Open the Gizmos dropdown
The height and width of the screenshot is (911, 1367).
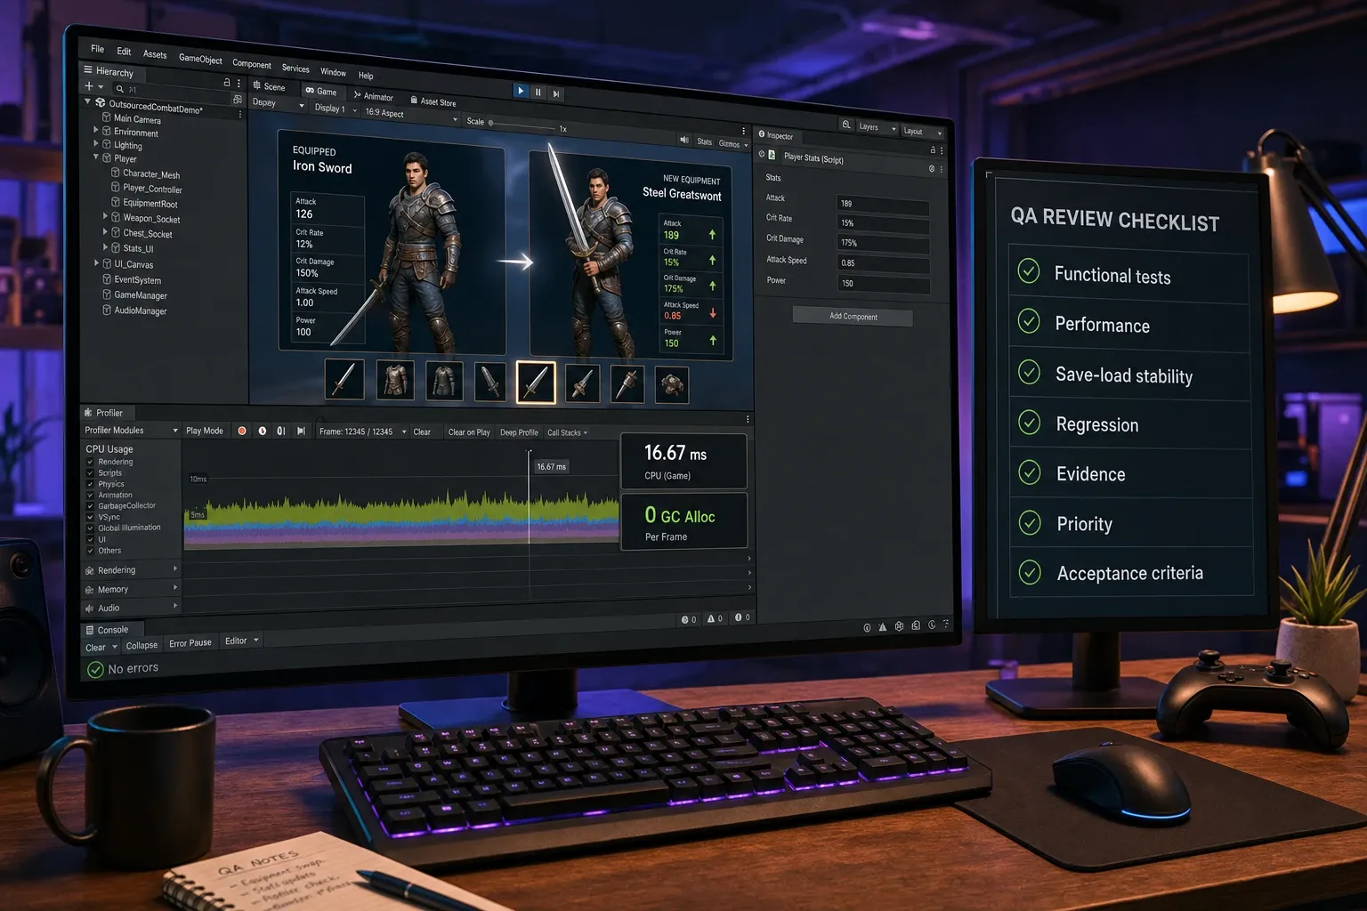click(732, 143)
